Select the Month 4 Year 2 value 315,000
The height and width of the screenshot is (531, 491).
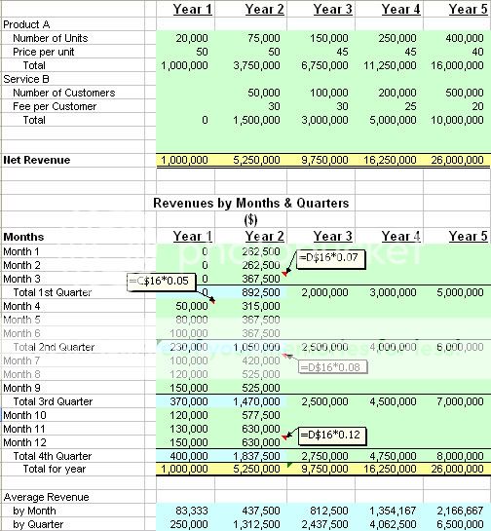coord(261,306)
